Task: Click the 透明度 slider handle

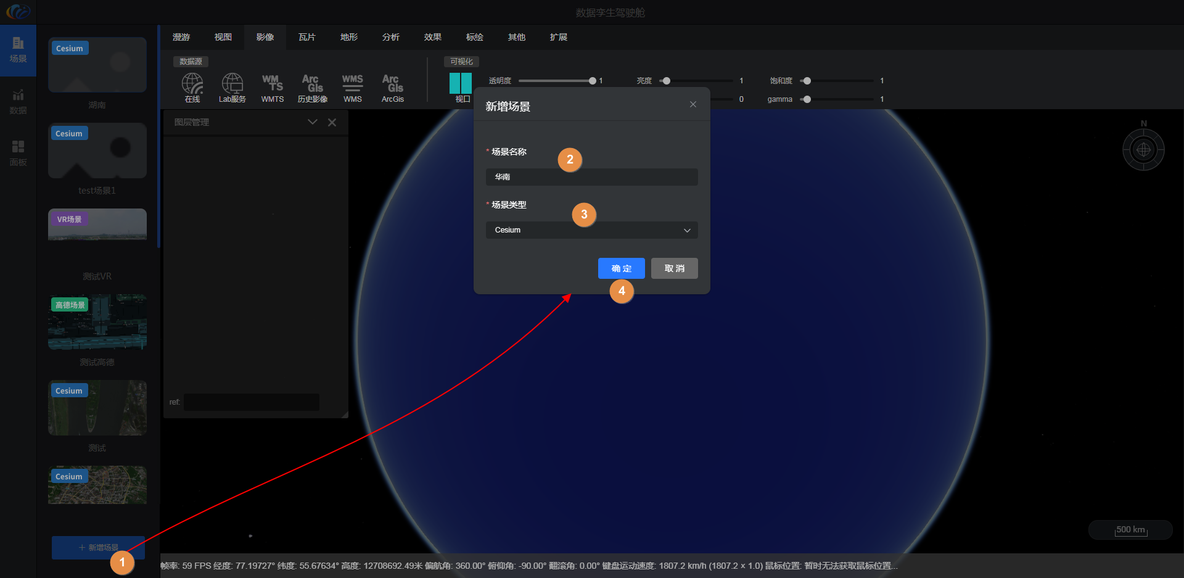Action: 592,81
